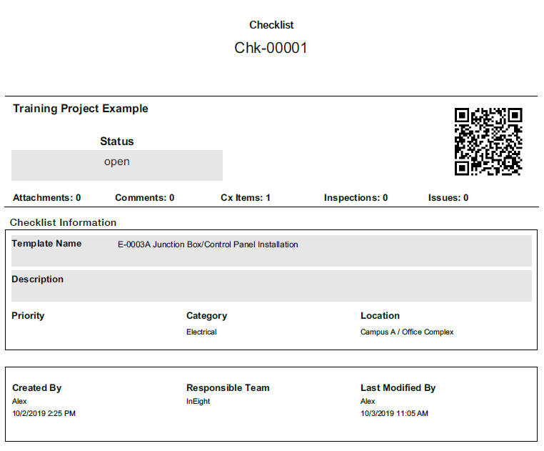Select E-0003A Junction Box/Control Panel Installation text
Screen dimensions: 544x451
(x=208, y=244)
